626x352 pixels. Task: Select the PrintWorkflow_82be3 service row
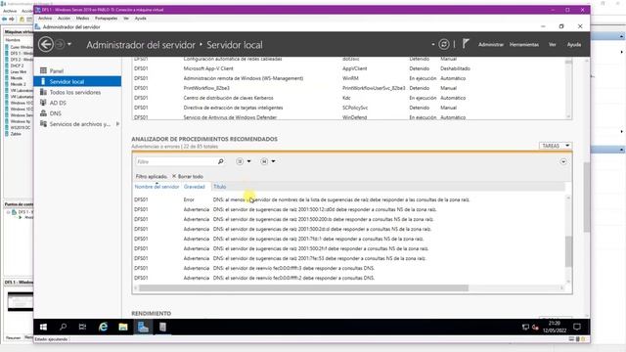coord(349,88)
